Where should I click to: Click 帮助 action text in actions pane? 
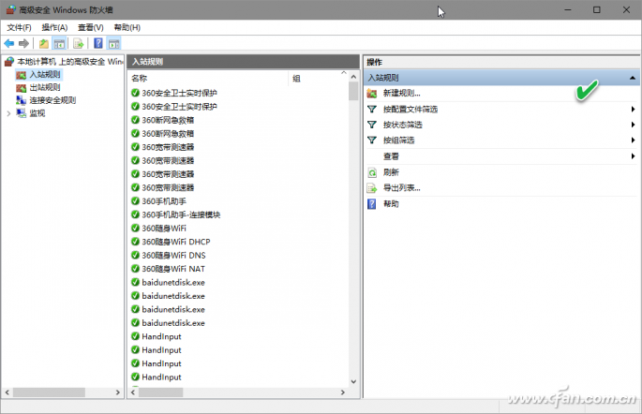click(x=391, y=204)
